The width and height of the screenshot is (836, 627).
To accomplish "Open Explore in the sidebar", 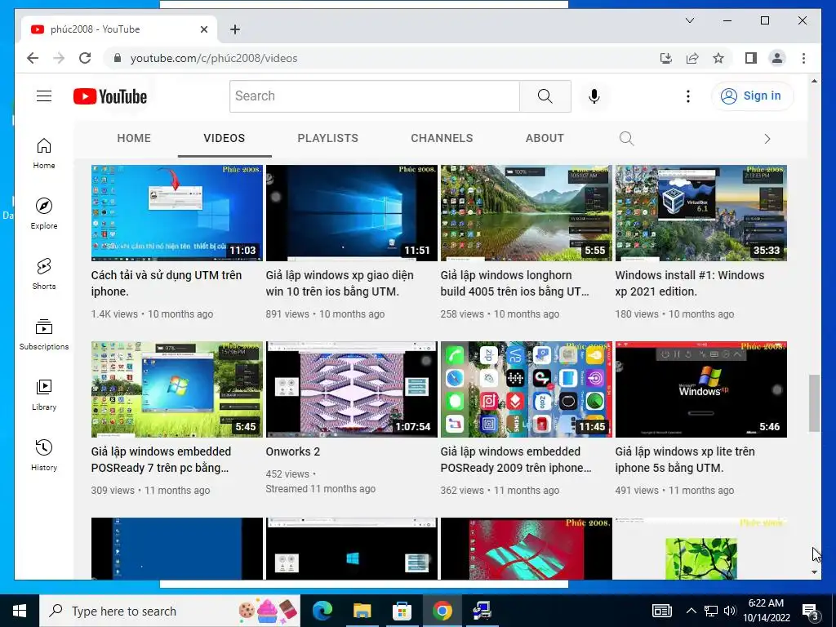I will (44, 214).
